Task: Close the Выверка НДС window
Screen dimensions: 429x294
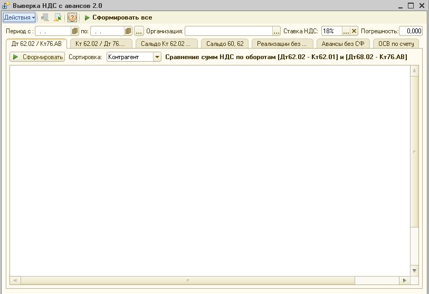Action: click(x=422, y=5)
